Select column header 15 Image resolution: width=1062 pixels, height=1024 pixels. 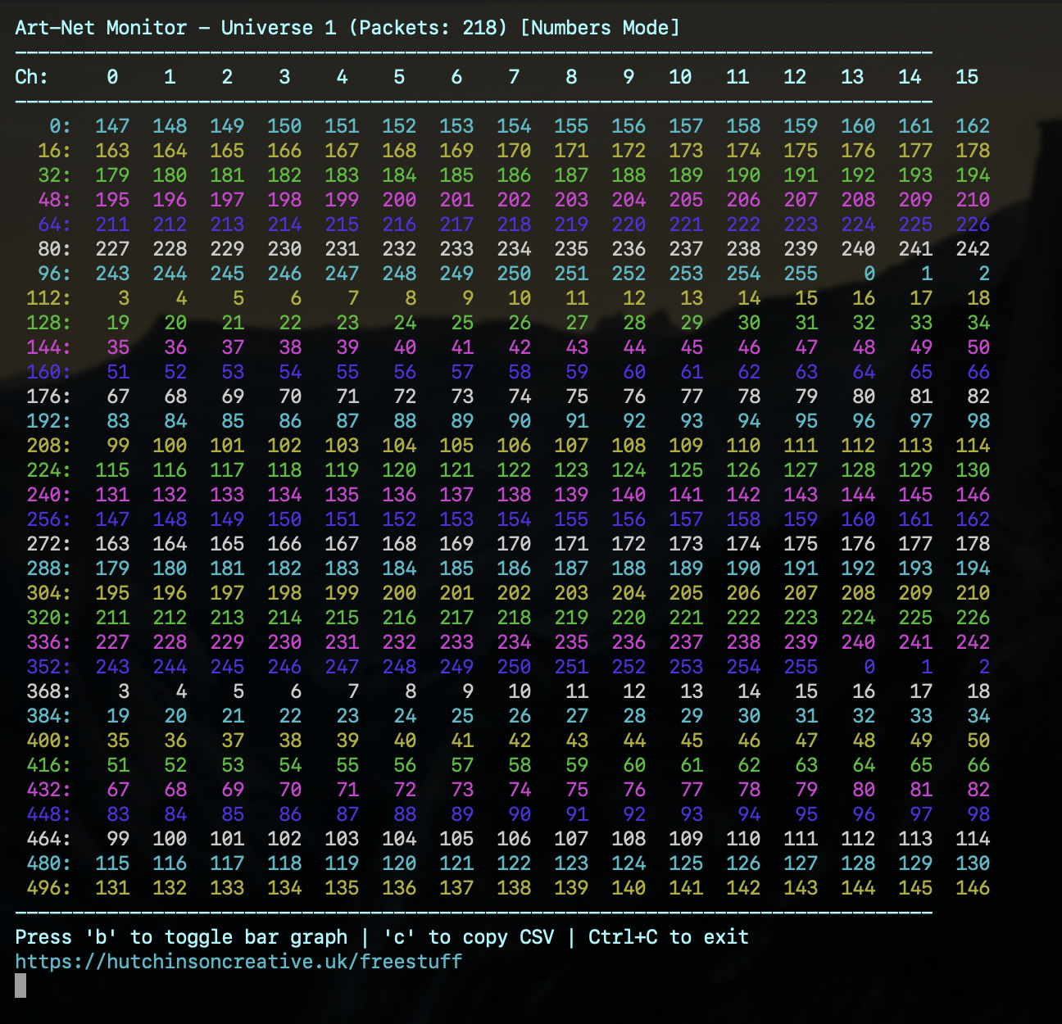point(968,76)
